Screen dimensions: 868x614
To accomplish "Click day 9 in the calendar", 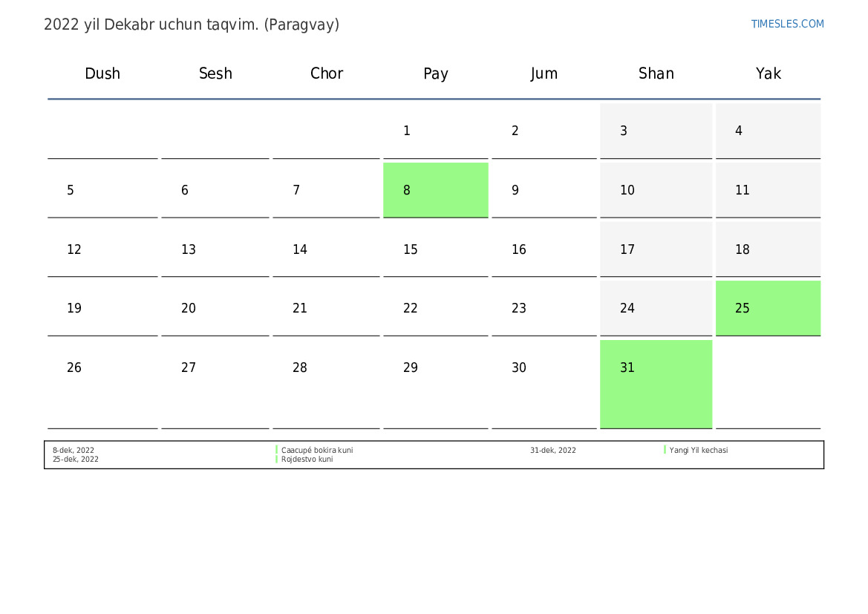I will [x=544, y=190].
